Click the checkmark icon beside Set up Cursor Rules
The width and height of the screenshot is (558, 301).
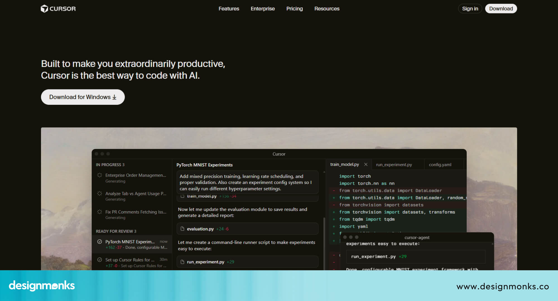pyautogui.click(x=99, y=260)
